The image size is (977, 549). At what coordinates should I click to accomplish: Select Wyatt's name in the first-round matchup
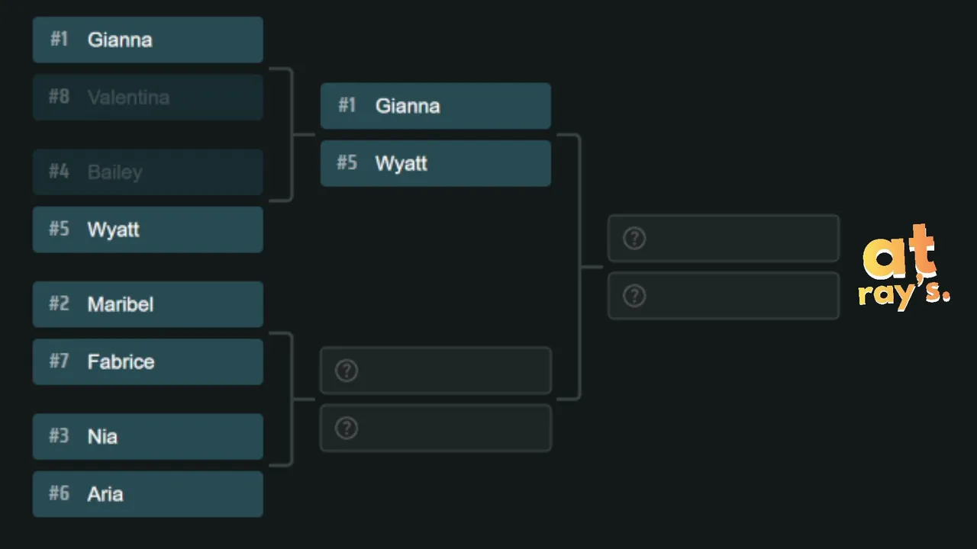click(x=113, y=230)
